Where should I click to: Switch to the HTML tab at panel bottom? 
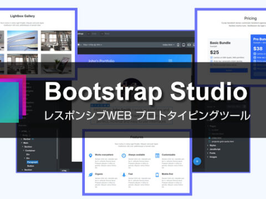64,171
